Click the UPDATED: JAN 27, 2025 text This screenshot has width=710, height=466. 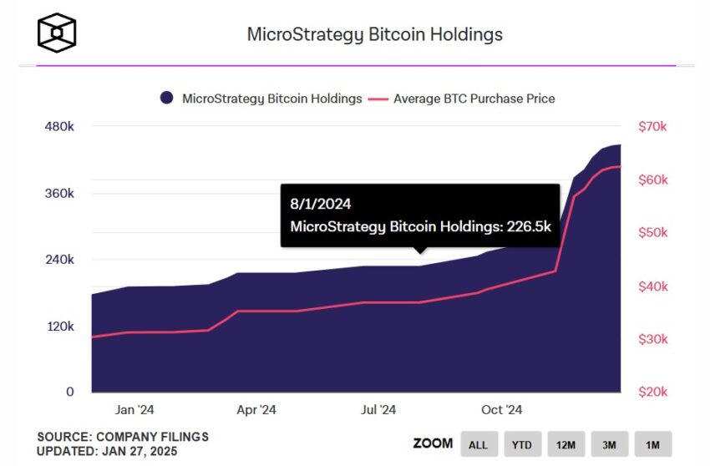click(x=107, y=451)
